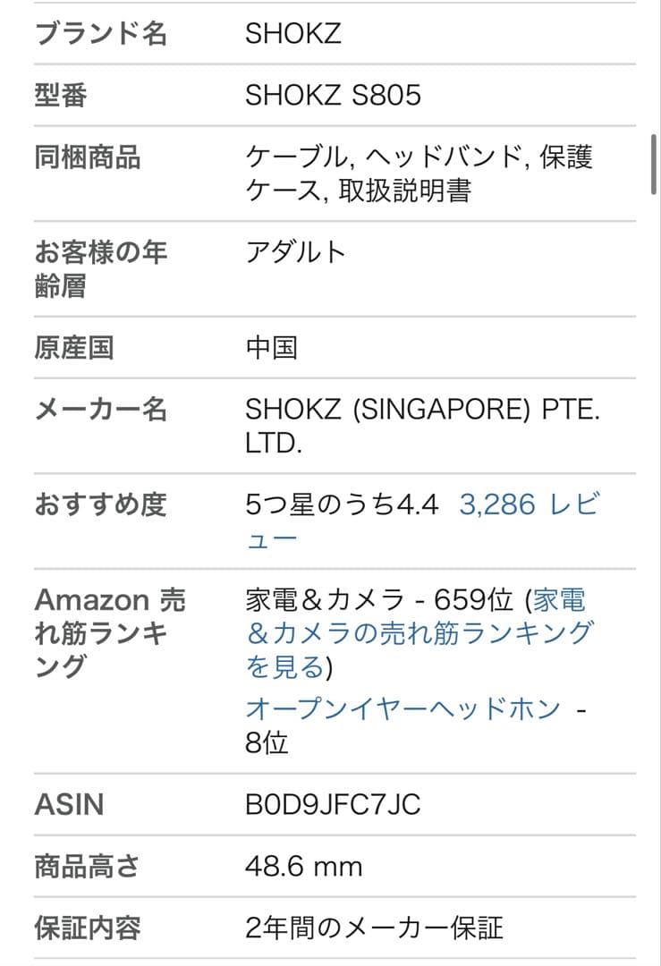
Task: Click the Amazon 売れ筋ランキング row label
Action: pyautogui.click(x=110, y=633)
